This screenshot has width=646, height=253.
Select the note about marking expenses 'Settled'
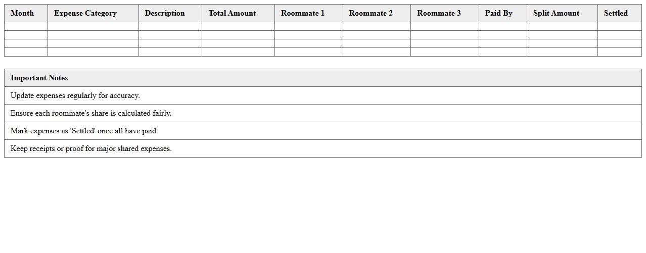[x=84, y=131]
